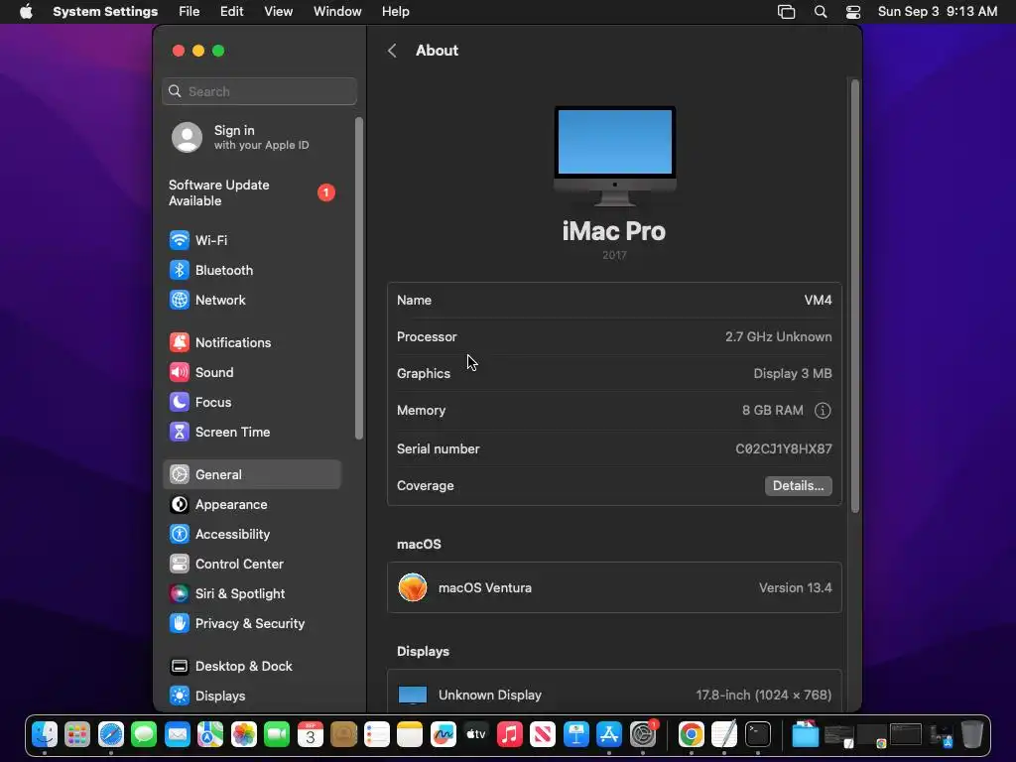This screenshot has width=1016, height=762.
Task: Open Mail app in Dock
Action: [x=178, y=735]
